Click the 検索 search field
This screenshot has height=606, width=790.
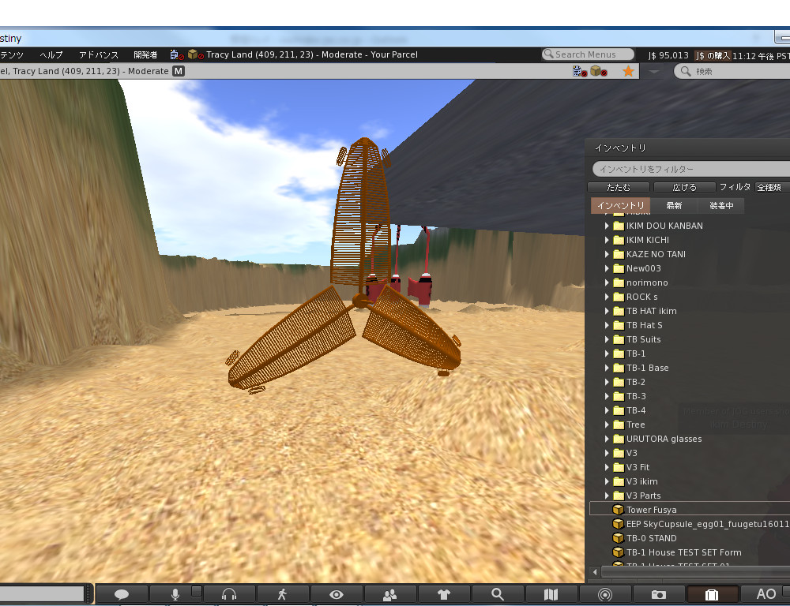pos(732,72)
